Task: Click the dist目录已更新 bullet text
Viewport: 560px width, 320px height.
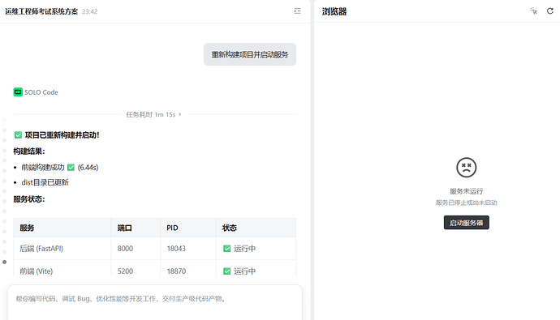Action: (x=45, y=182)
